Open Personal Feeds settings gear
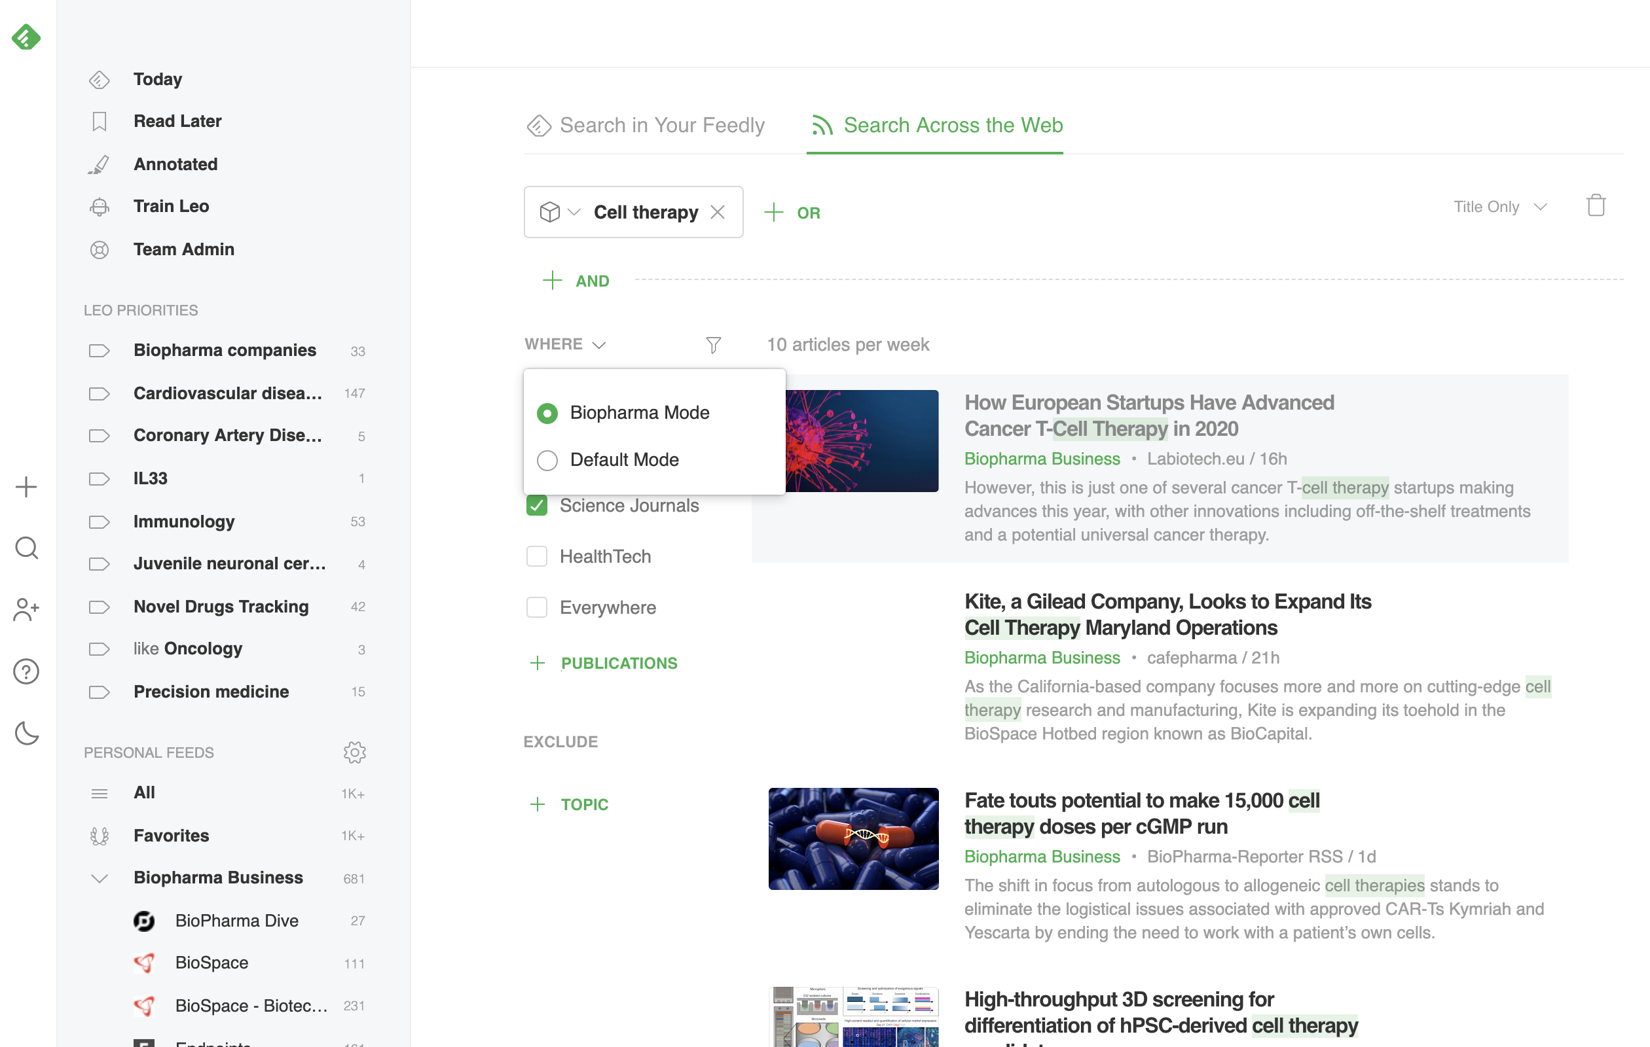The height and width of the screenshot is (1047, 1650). click(354, 752)
